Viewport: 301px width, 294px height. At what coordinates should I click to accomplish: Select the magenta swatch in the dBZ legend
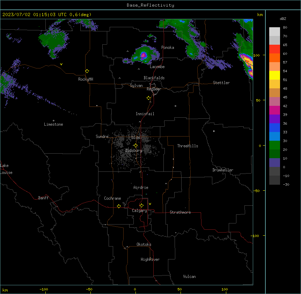click(x=274, y=110)
